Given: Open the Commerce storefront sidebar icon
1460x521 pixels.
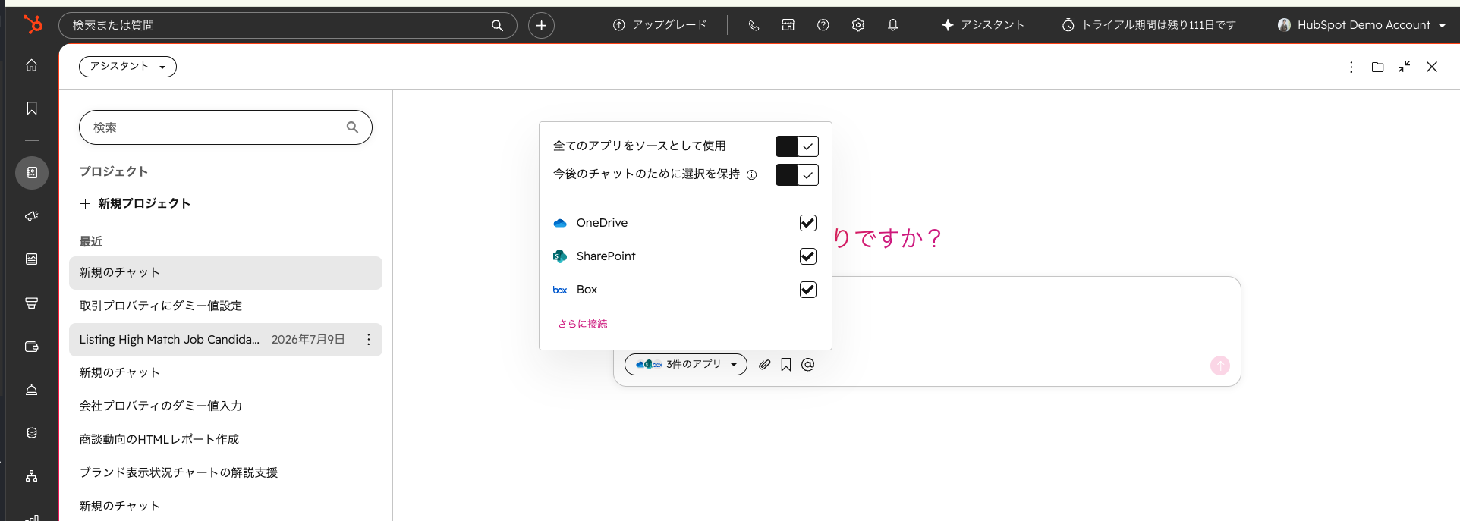Looking at the screenshot, I should pos(32,303).
